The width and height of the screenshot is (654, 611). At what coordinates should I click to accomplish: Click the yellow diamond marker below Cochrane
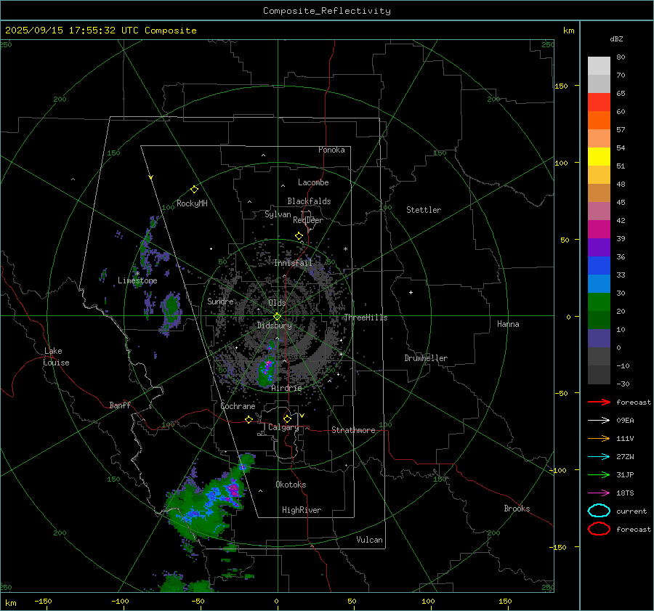coord(249,419)
